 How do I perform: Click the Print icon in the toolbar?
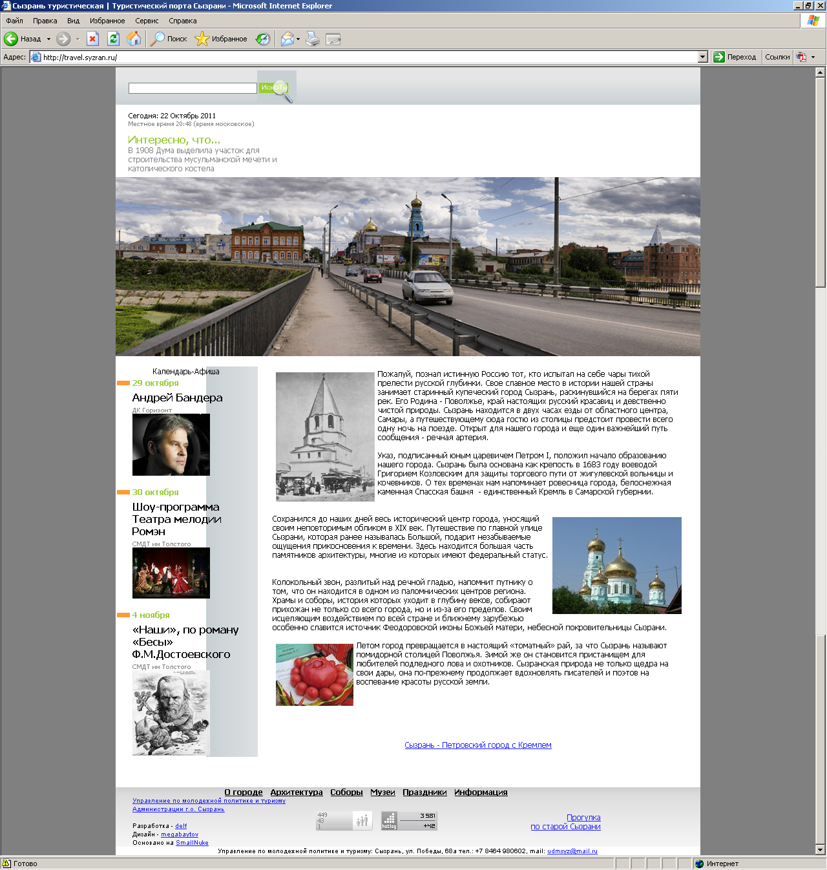[x=313, y=39]
